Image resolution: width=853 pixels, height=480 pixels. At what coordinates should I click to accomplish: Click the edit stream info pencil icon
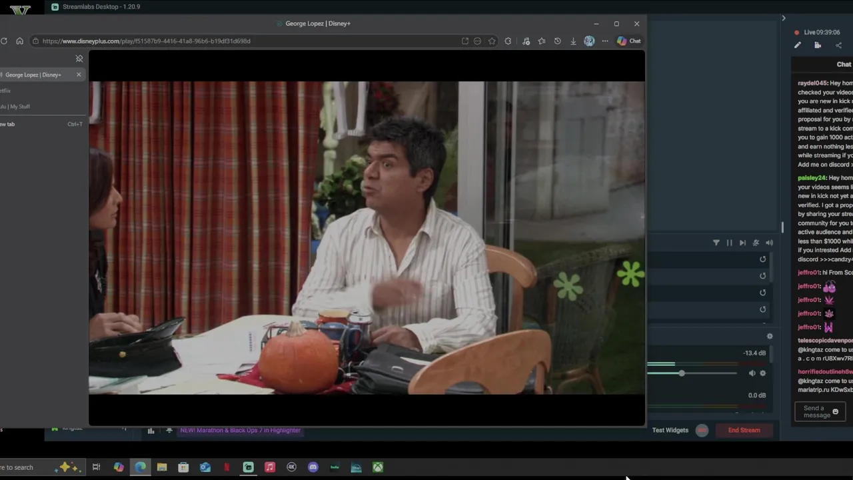click(x=797, y=45)
